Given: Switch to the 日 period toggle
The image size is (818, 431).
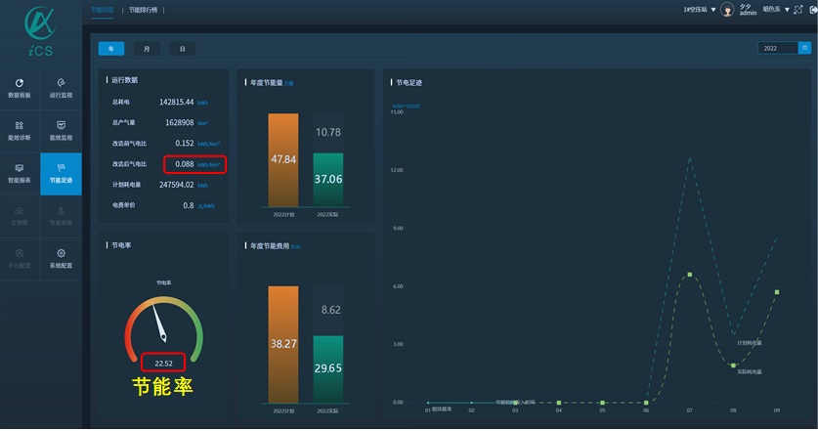Looking at the screenshot, I should 181,48.
